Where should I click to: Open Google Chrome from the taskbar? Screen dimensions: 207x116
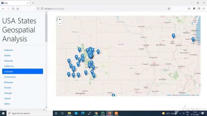pyautogui.click(x=96, y=113)
